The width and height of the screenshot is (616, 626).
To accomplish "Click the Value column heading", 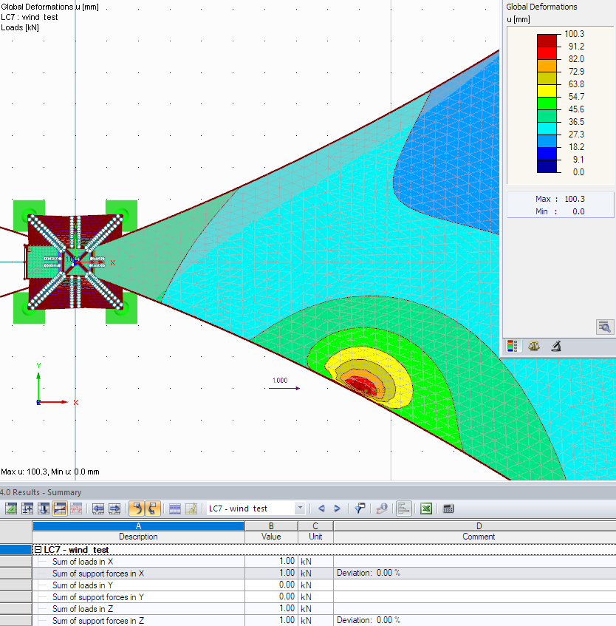I will tap(271, 537).
